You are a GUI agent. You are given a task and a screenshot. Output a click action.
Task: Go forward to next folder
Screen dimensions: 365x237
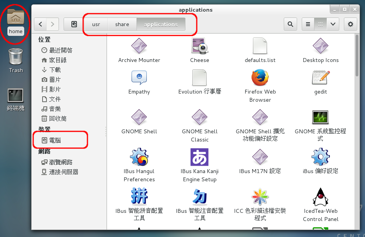(x=52, y=24)
